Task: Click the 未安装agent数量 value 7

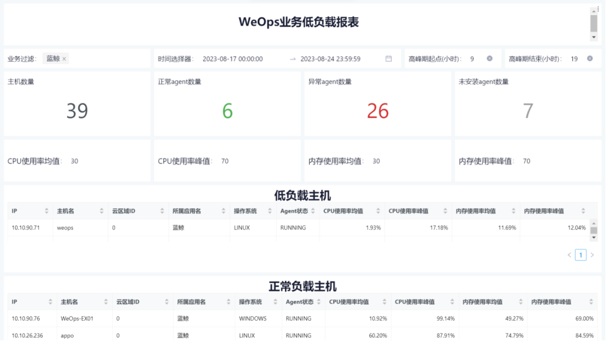Action: click(x=528, y=111)
